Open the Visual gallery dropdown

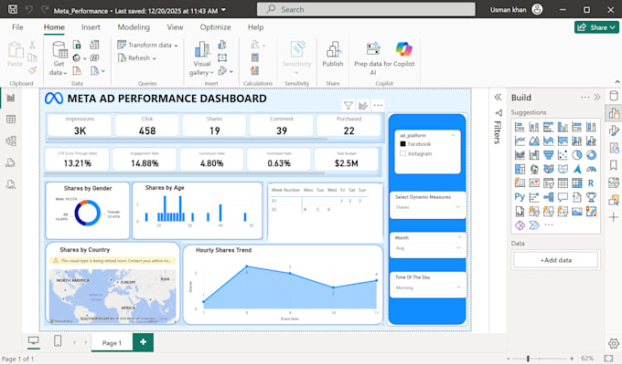pos(201,59)
